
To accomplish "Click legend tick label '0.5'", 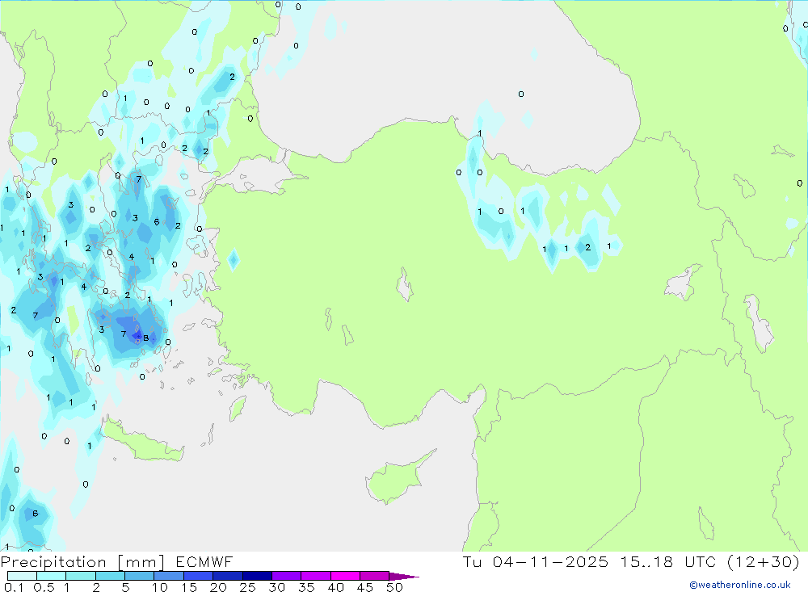I will [x=44, y=587].
